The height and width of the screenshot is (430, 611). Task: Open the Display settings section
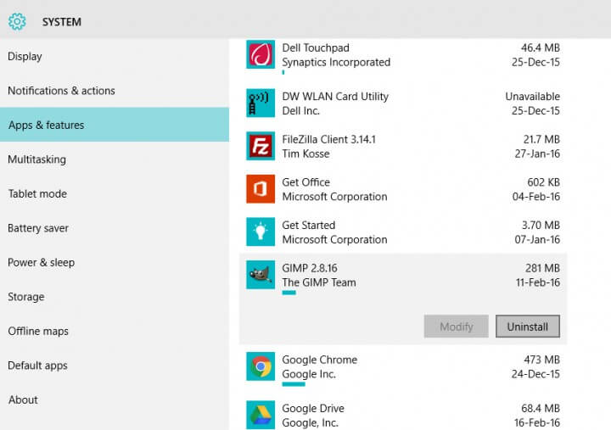(x=115, y=57)
